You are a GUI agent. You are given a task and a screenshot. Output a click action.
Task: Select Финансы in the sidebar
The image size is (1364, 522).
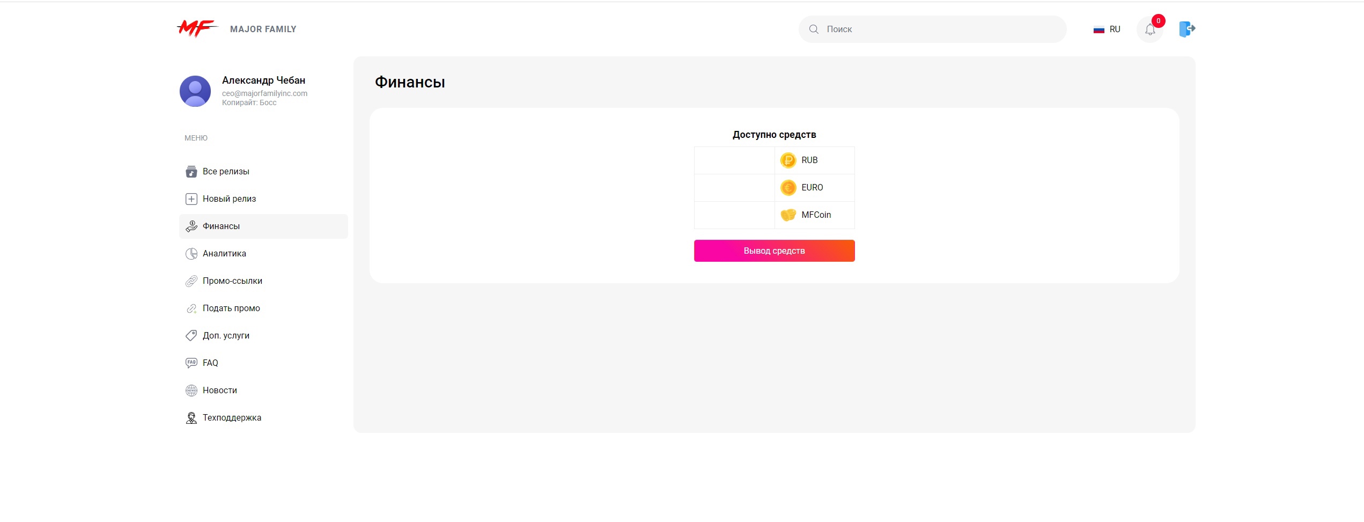221,226
